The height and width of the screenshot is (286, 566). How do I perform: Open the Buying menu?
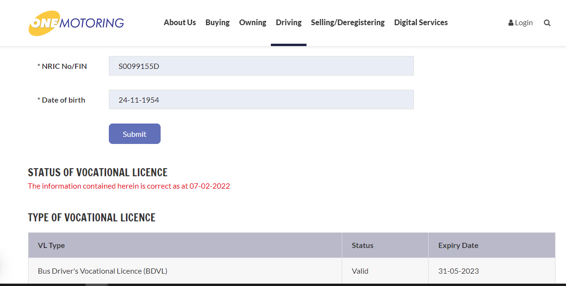(x=217, y=22)
